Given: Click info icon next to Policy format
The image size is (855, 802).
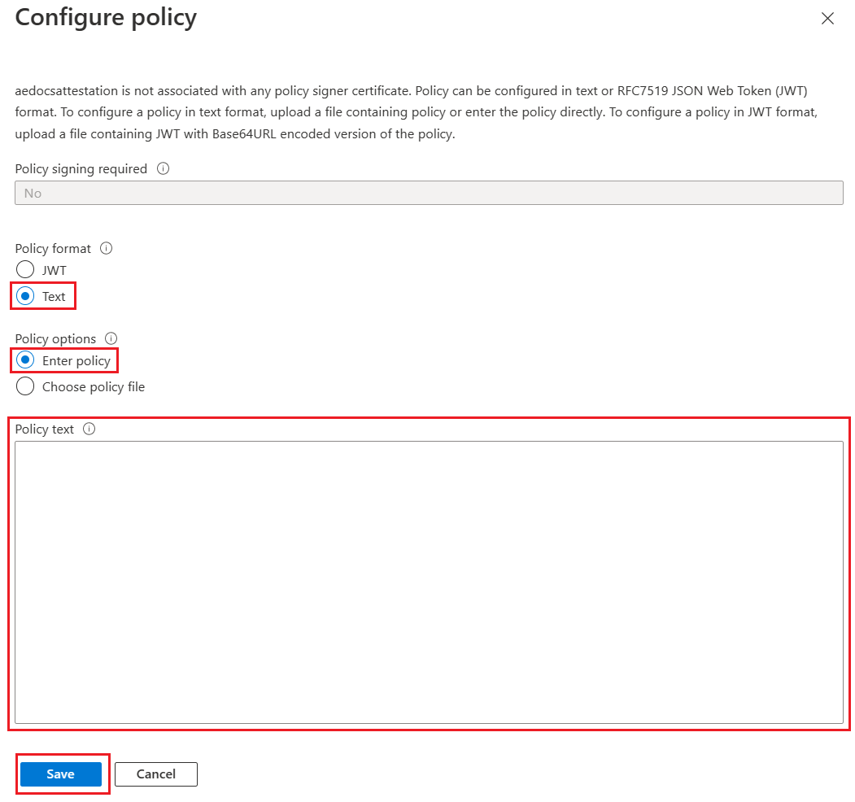Looking at the screenshot, I should click(x=106, y=249).
